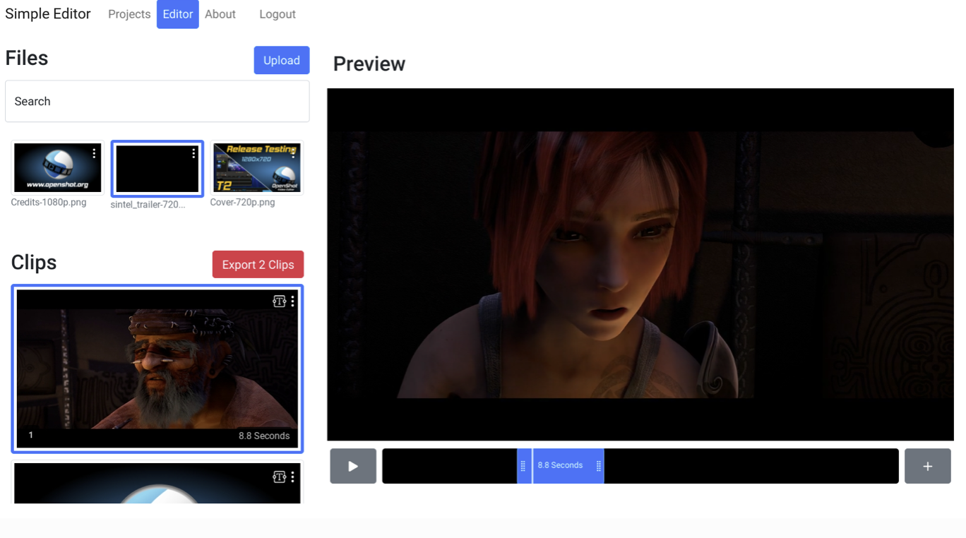Click the plus button to add a clip
966x538 pixels.
click(x=928, y=466)
